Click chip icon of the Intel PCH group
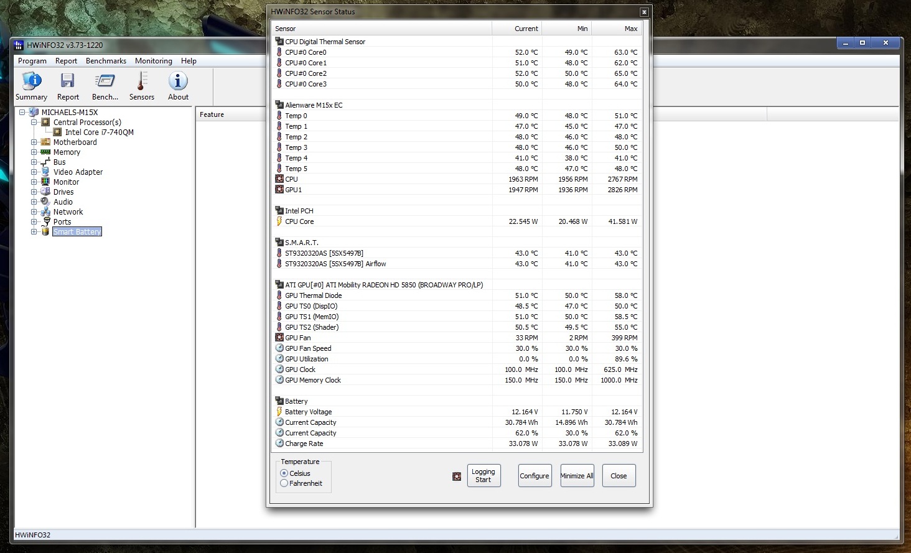This screenshot has height=553, width=911. click(x=279, y=211)
